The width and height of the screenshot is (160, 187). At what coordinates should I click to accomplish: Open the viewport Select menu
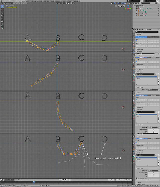click(x=18, y=3)
